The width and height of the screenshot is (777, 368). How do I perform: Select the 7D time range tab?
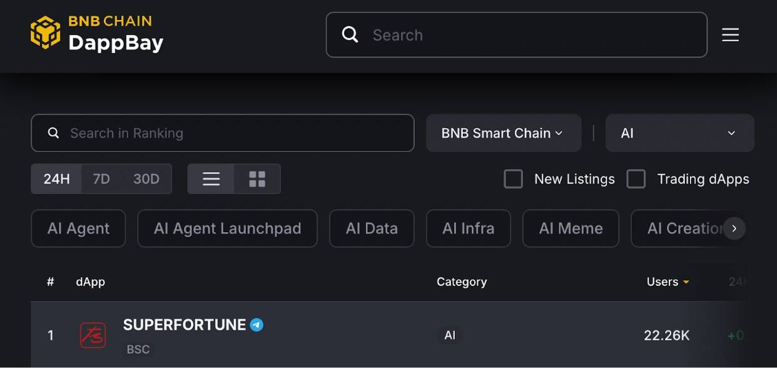point(101,179)
